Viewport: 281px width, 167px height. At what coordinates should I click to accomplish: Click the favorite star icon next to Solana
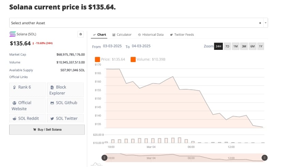pyautogui.click(x=81, y=34)
